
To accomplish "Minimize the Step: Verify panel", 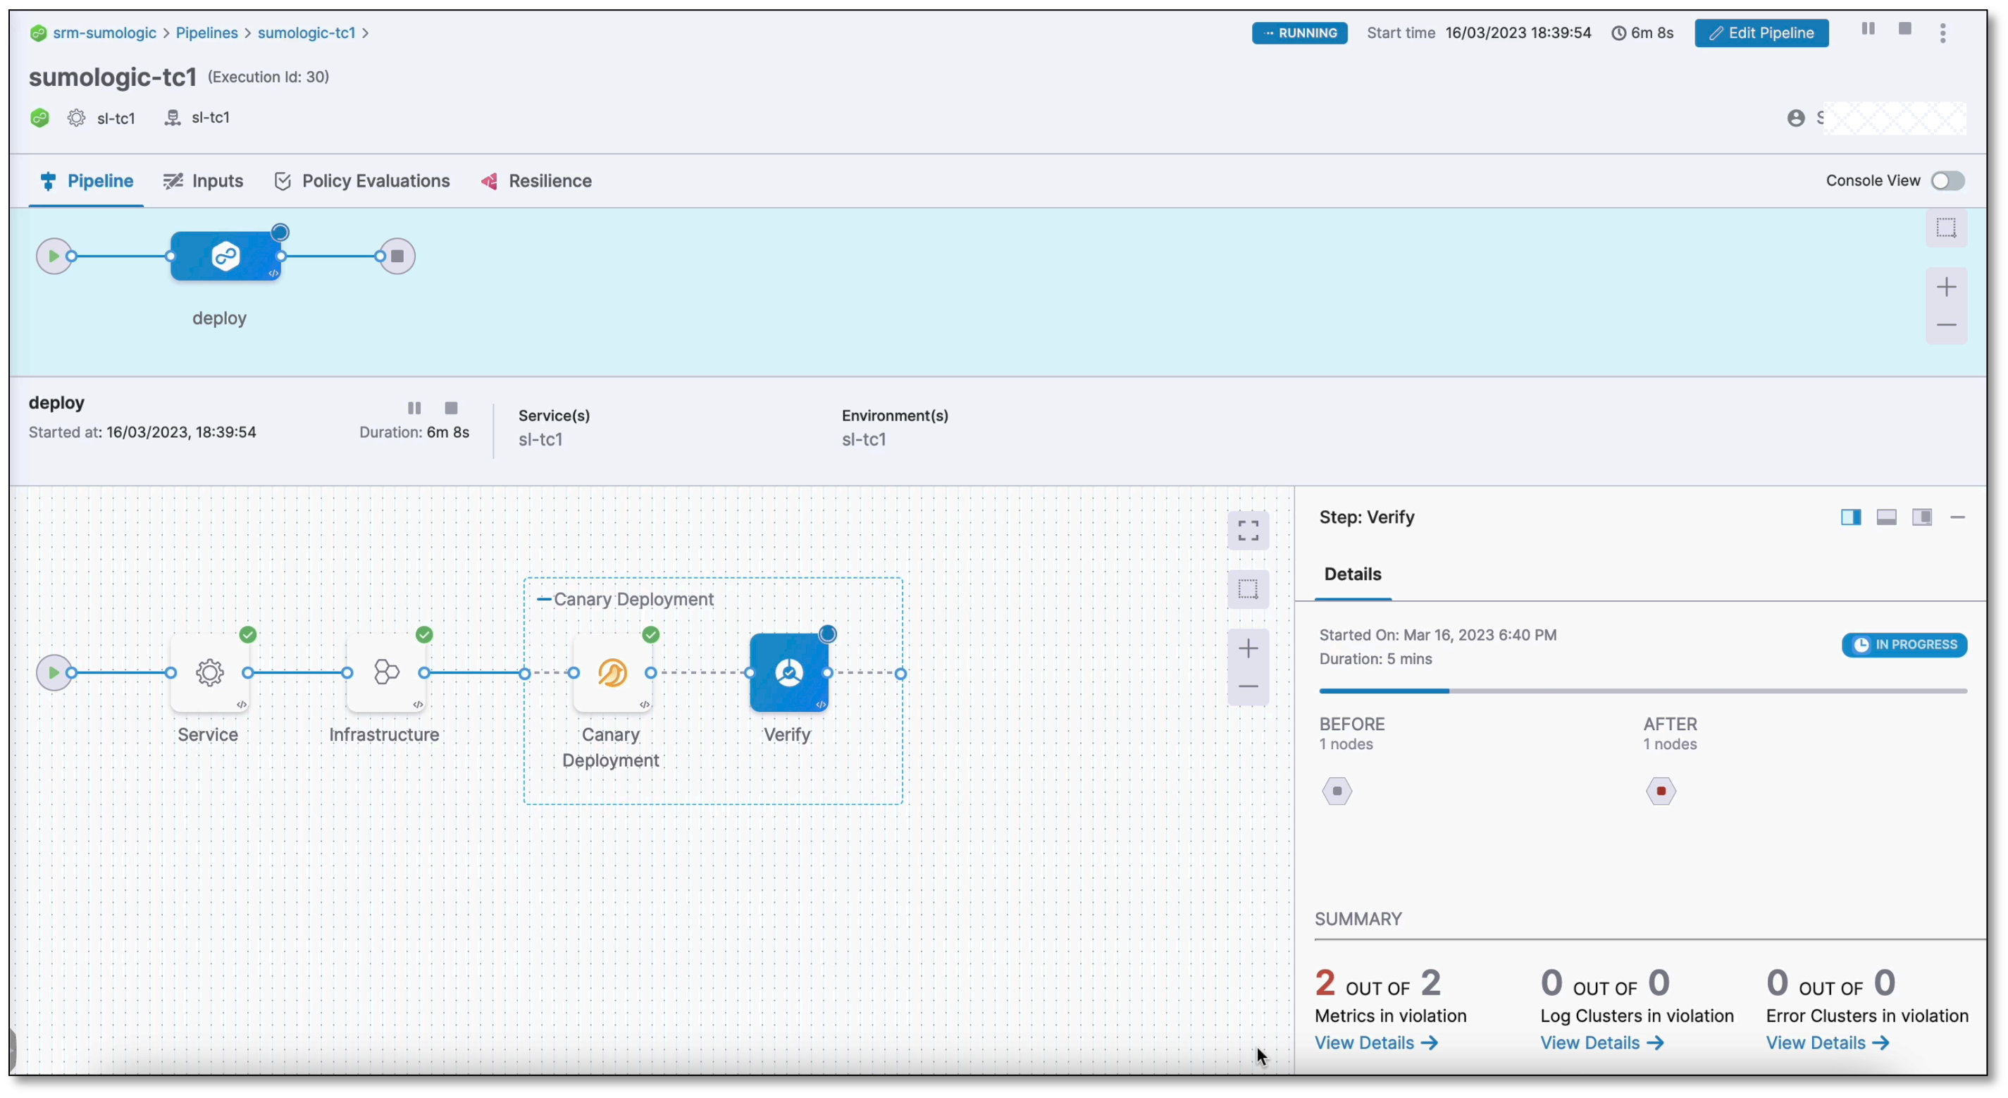I will click(x=1957, y=517).
